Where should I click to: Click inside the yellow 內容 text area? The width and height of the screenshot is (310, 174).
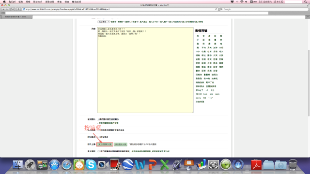coord(145,70)
